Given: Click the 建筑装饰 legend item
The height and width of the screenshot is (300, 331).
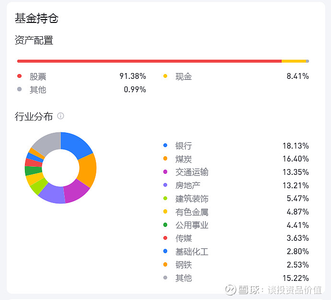Looking at the screenshot, I should tap(192, 199).
